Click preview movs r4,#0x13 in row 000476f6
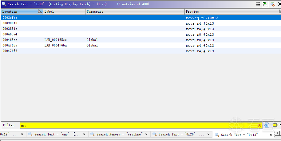 [x=200, y=51]
